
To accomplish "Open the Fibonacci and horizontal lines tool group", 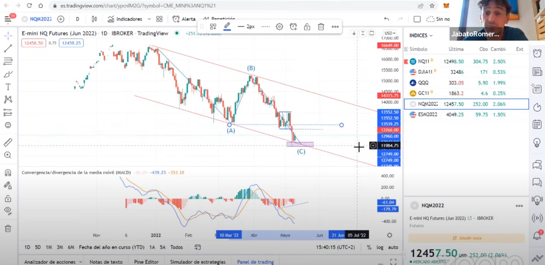I will [8, 61].
